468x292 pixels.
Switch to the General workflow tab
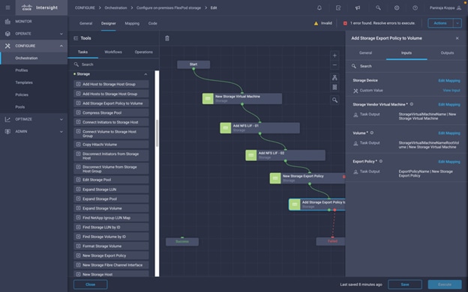(x=85, y=23)
